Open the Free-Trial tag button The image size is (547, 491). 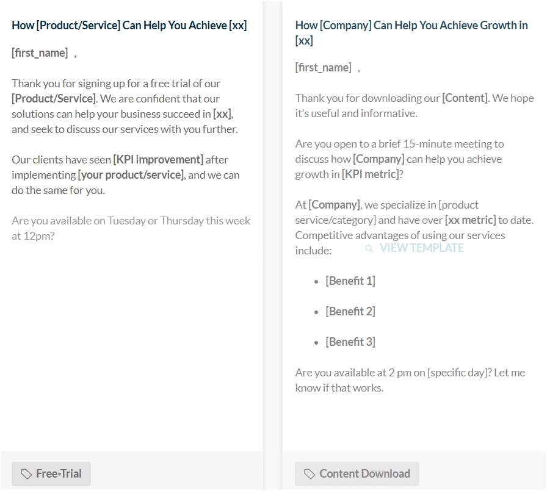[51, 474]
